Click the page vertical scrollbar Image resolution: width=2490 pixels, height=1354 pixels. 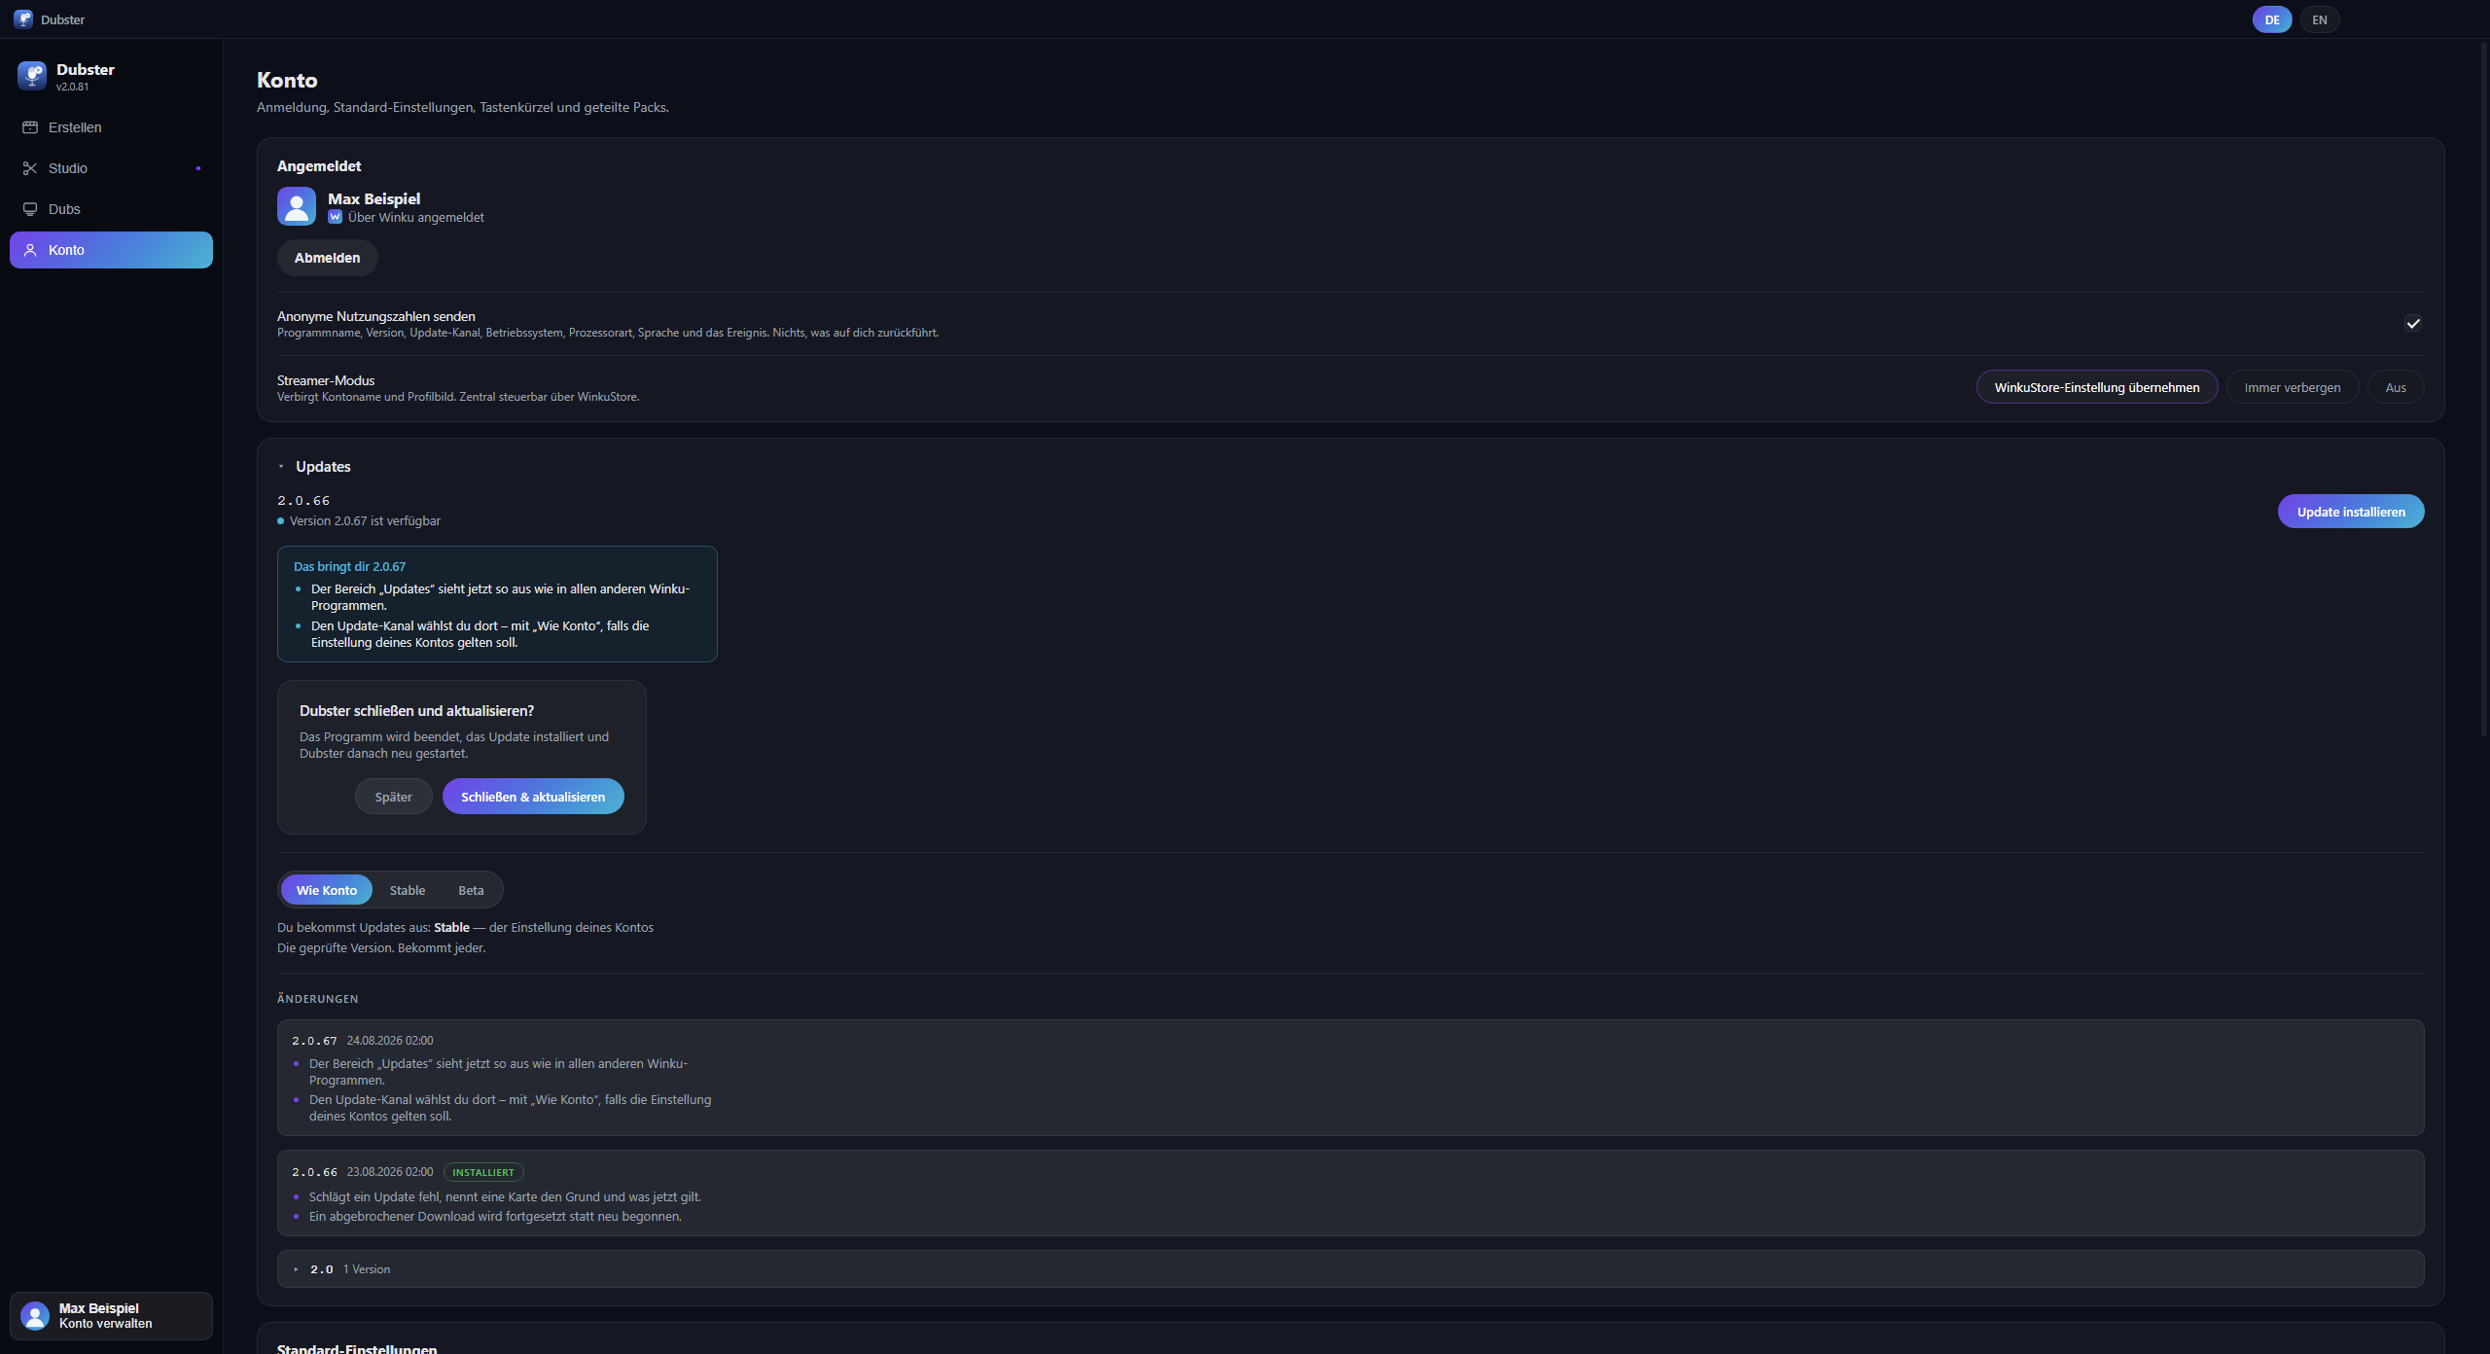coord(2484,389)
